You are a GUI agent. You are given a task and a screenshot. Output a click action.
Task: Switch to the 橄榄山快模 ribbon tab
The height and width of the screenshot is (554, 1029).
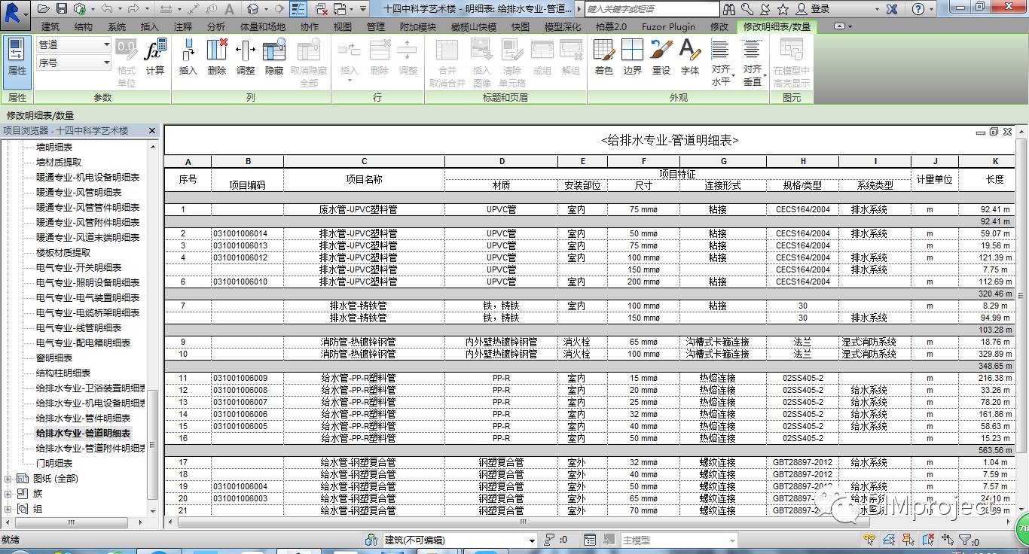474,26
